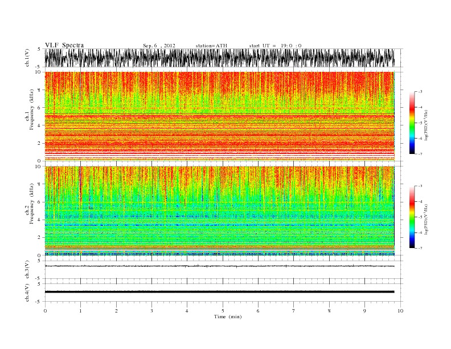Screen dimensions: 451x349
Task: Click the ch.2 spectrogram 6 kHz tick label
Action: [x=39, y=202]
